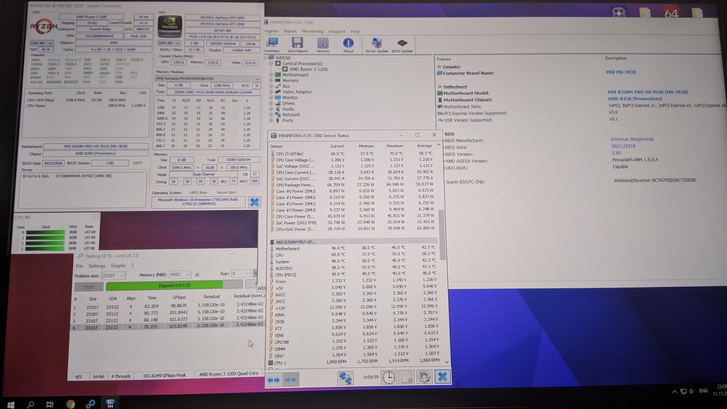
Task: Click the MSI B350M PRO-VD sensor group header
Action: 353,242
